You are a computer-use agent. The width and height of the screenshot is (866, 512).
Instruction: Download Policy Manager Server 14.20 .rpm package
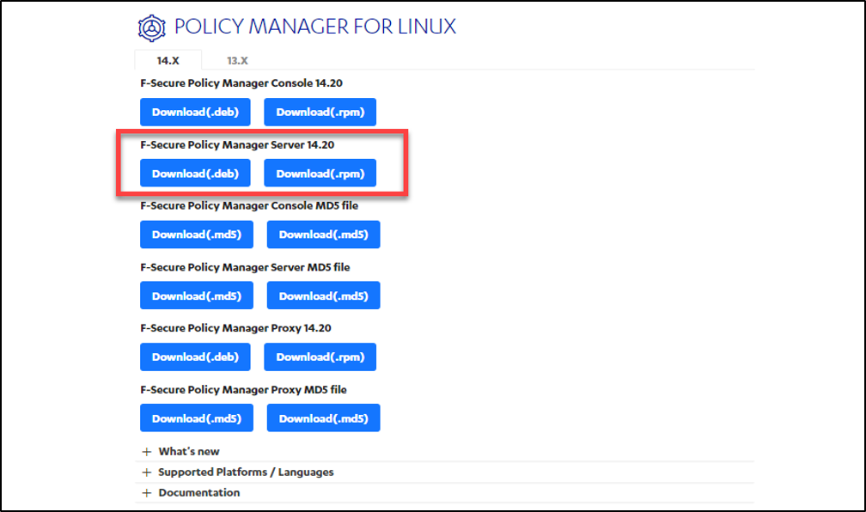click(x=320, y=174)
